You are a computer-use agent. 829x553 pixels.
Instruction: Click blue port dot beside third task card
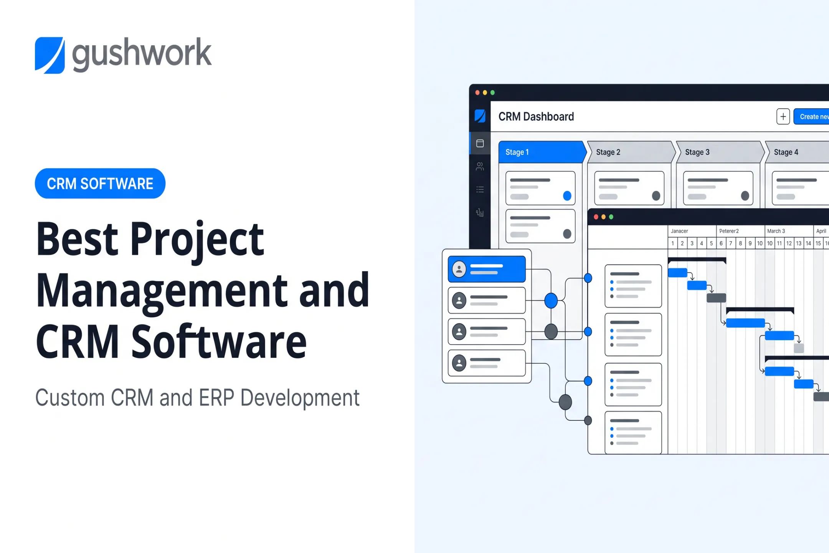pos(588,381)
